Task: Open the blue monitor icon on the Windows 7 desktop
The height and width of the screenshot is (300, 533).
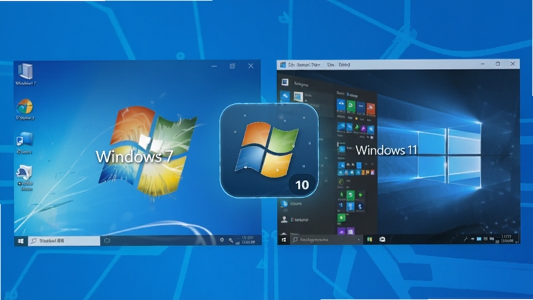Action: [x=25, y=139]
